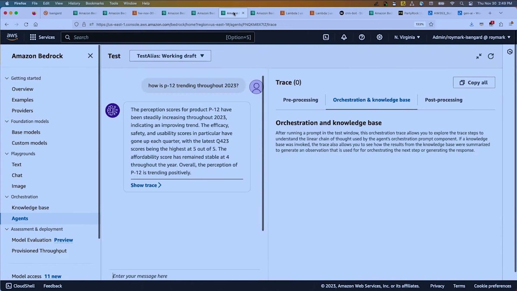Image resolution: width=517 pixels, height=291 pixels.
Task: Open the Bookmarks menu
Action: (95, 3)
